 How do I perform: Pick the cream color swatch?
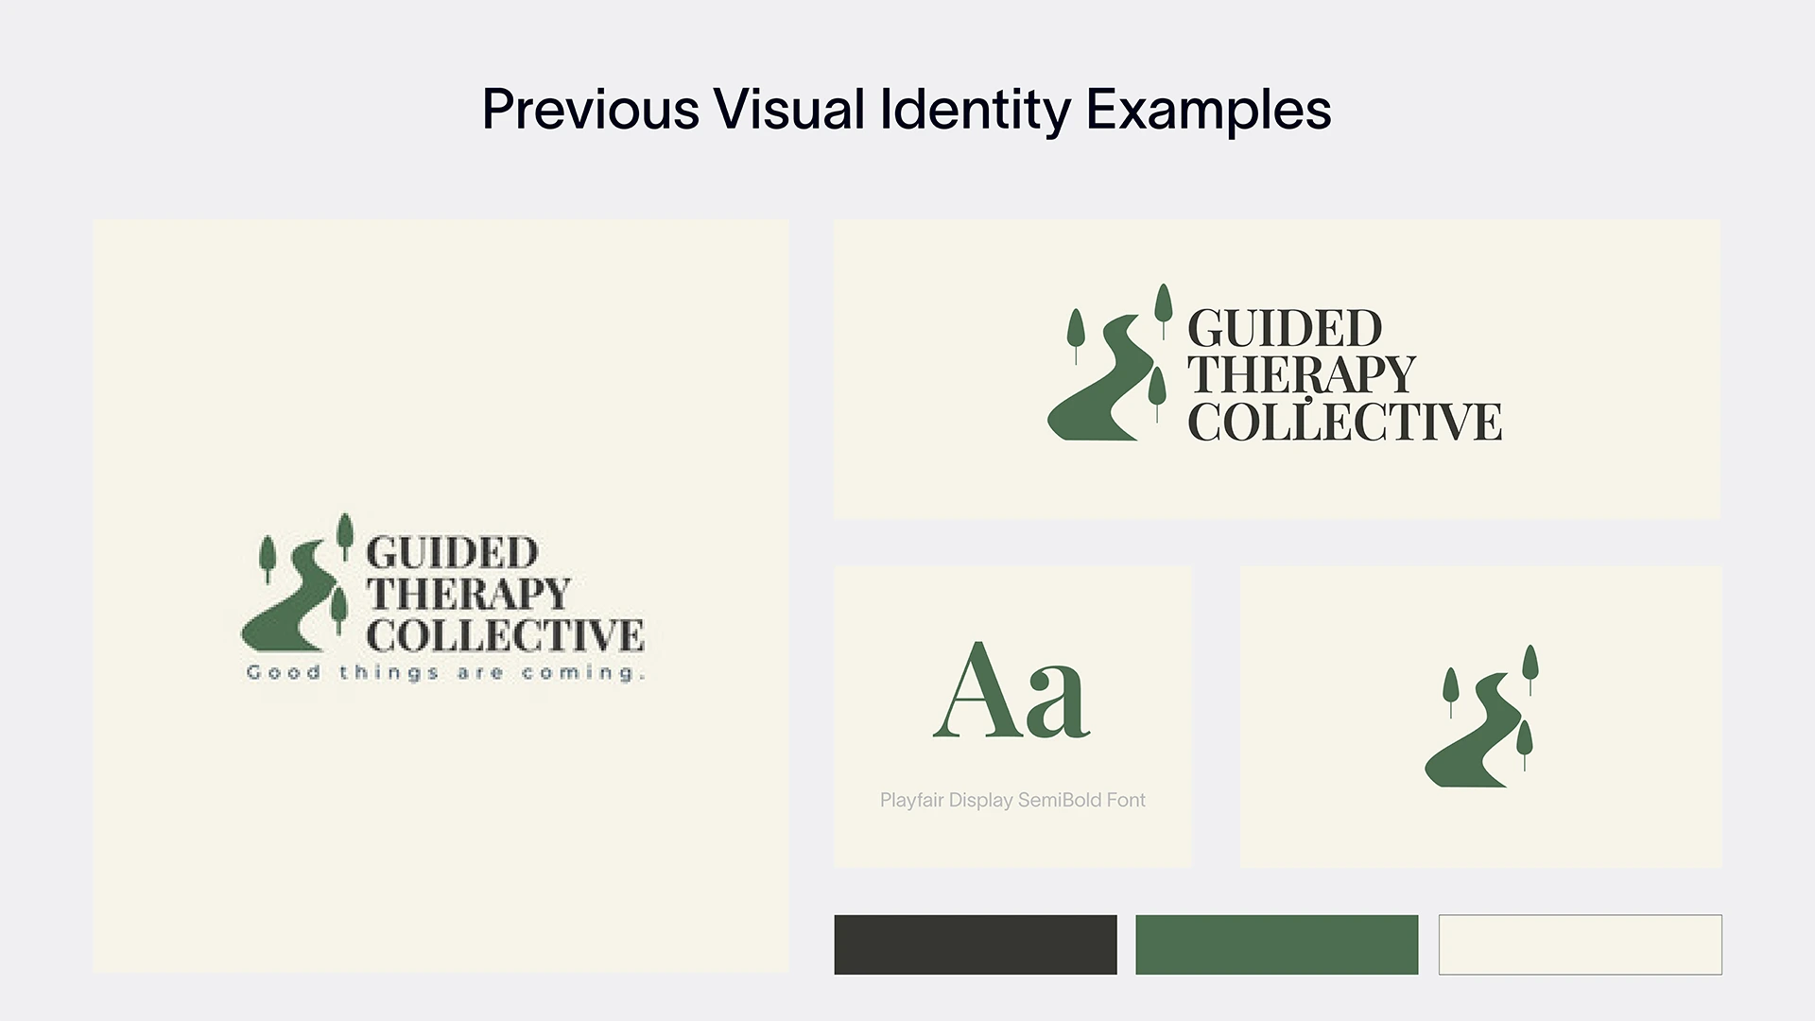(1581, 944)
